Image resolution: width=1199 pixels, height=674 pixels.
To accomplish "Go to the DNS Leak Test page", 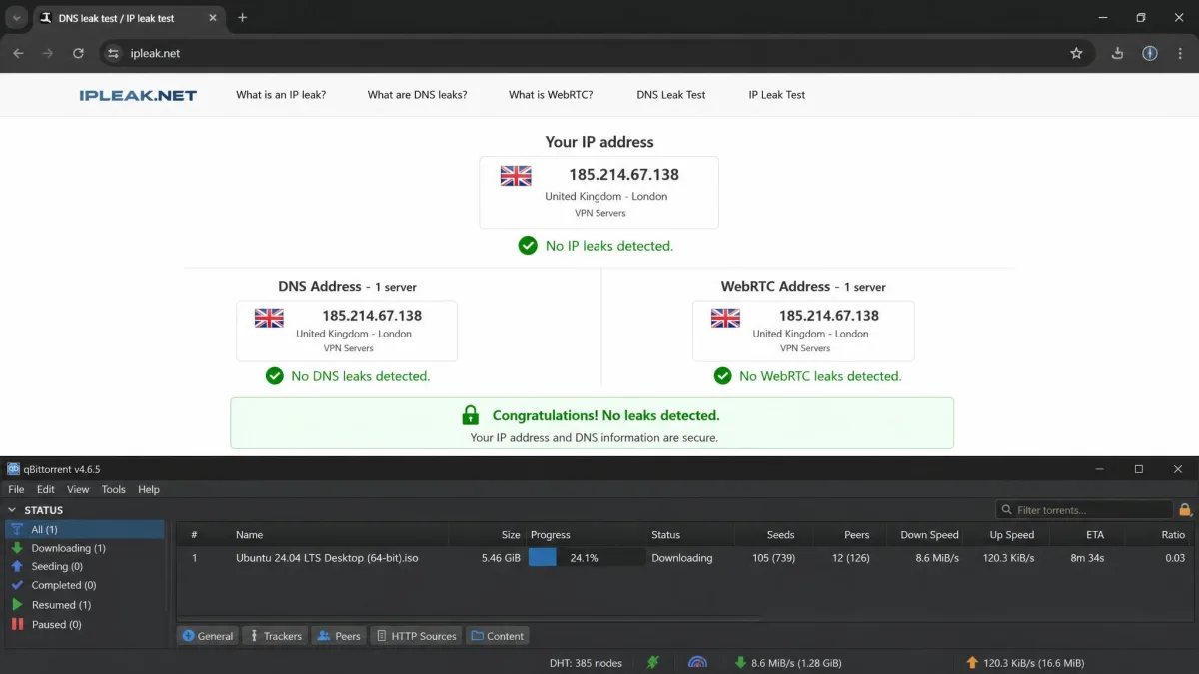I will (671, 95).
